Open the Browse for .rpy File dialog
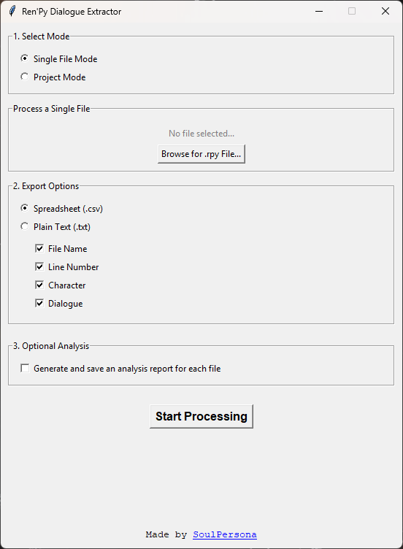The height and width of the screenshot is (549, 403). 201,154
